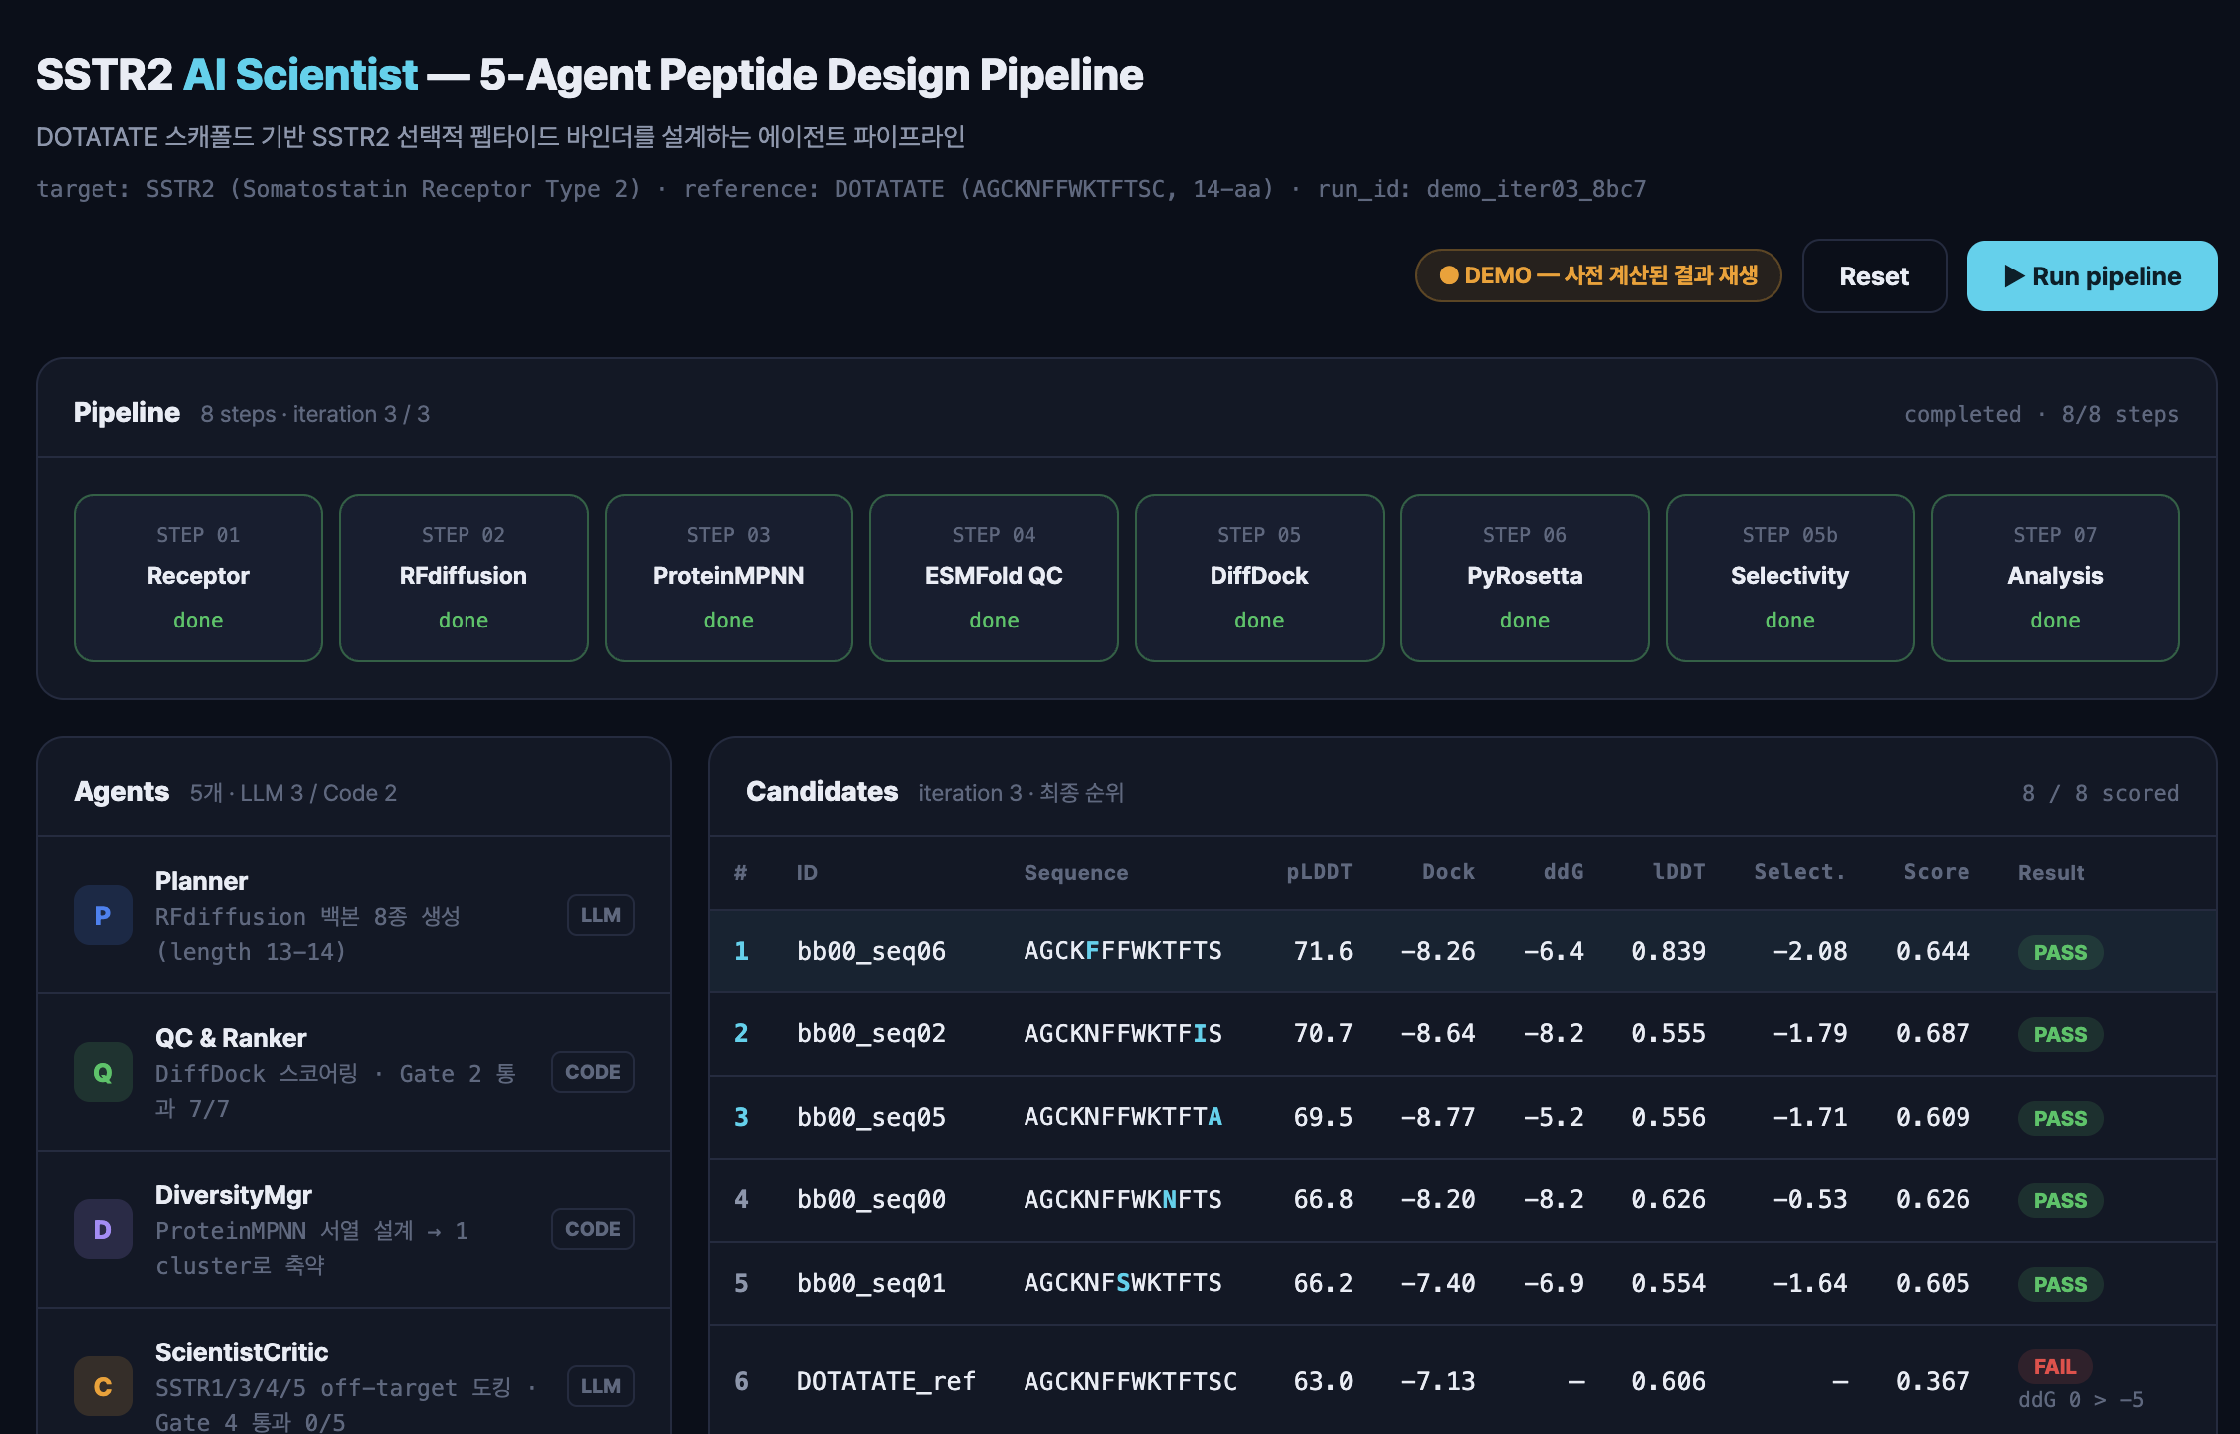Click the lDDT column header
This screenshot has width=2240, height=1434.
pyautogui.click(x=1678, y=872)
